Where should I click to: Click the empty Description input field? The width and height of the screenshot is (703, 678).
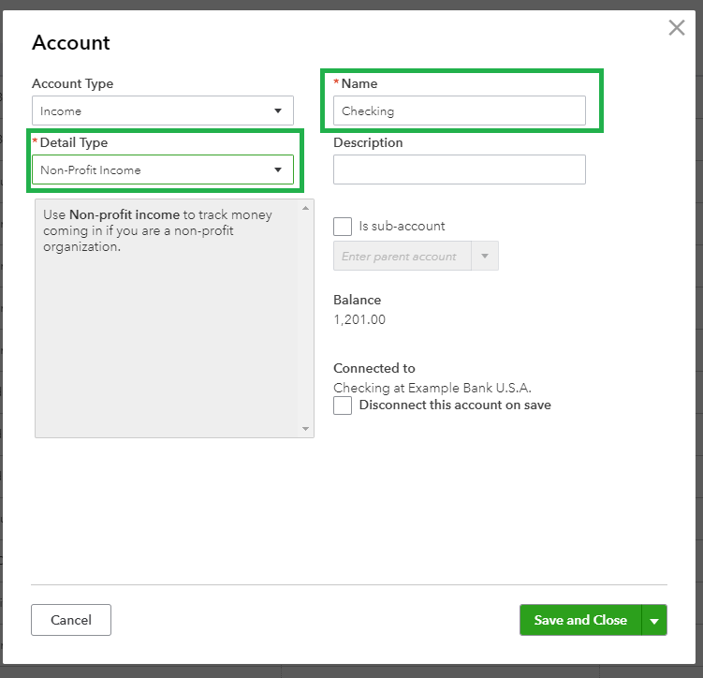[x=459, y=169]
